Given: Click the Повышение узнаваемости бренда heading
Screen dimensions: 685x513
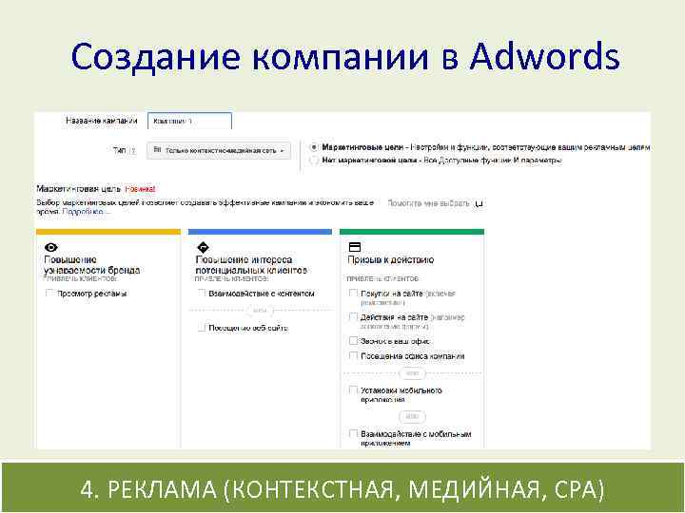Looking at the screenshot, I should click(x=91, y=265).
